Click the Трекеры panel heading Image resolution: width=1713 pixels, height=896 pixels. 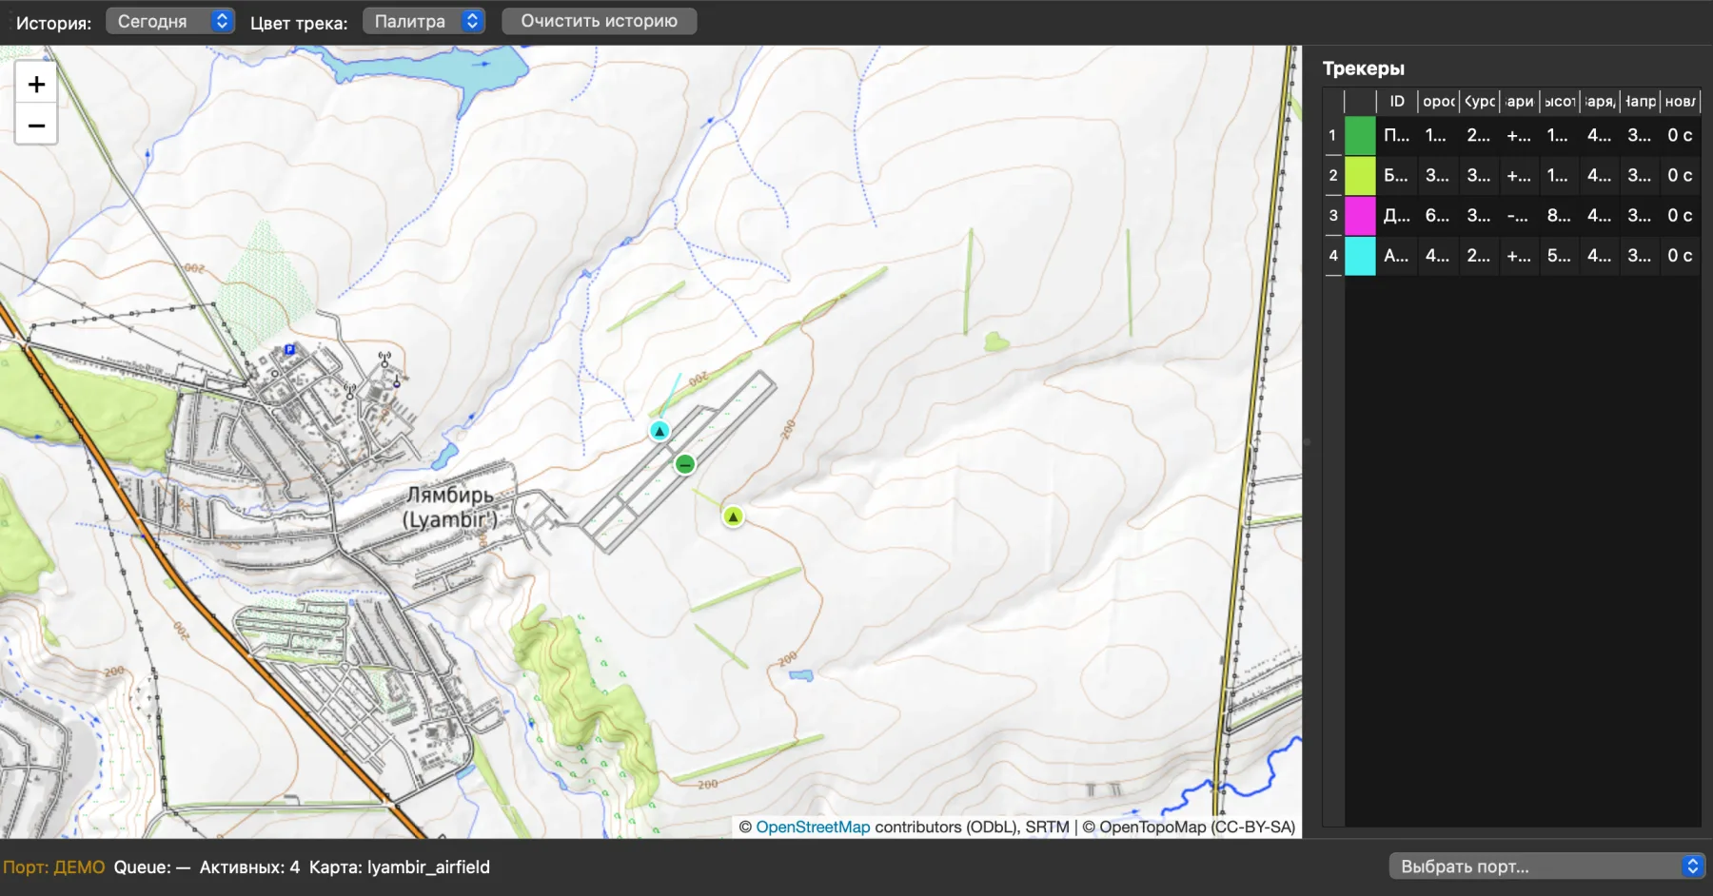(x=1364, y=68)
